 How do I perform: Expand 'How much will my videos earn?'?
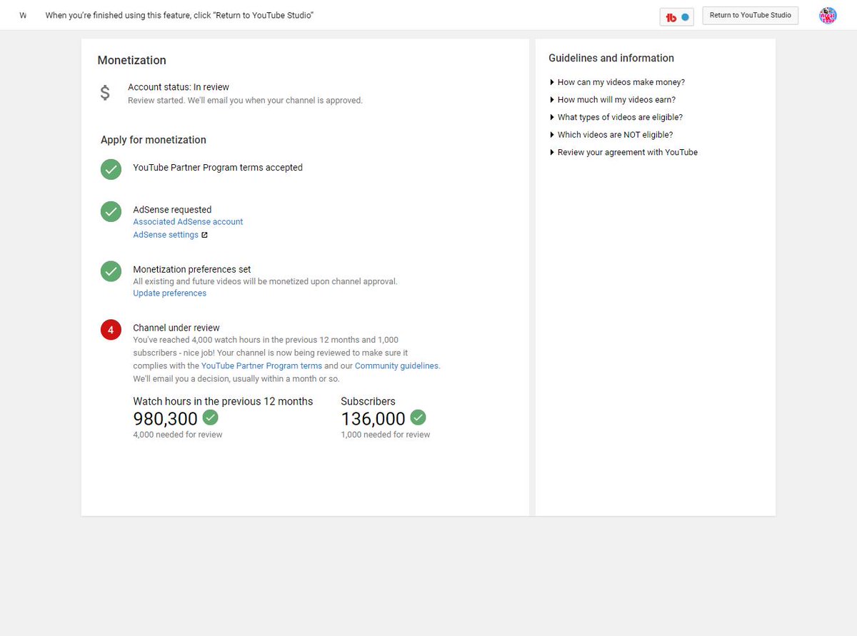[x=612, y=100]
